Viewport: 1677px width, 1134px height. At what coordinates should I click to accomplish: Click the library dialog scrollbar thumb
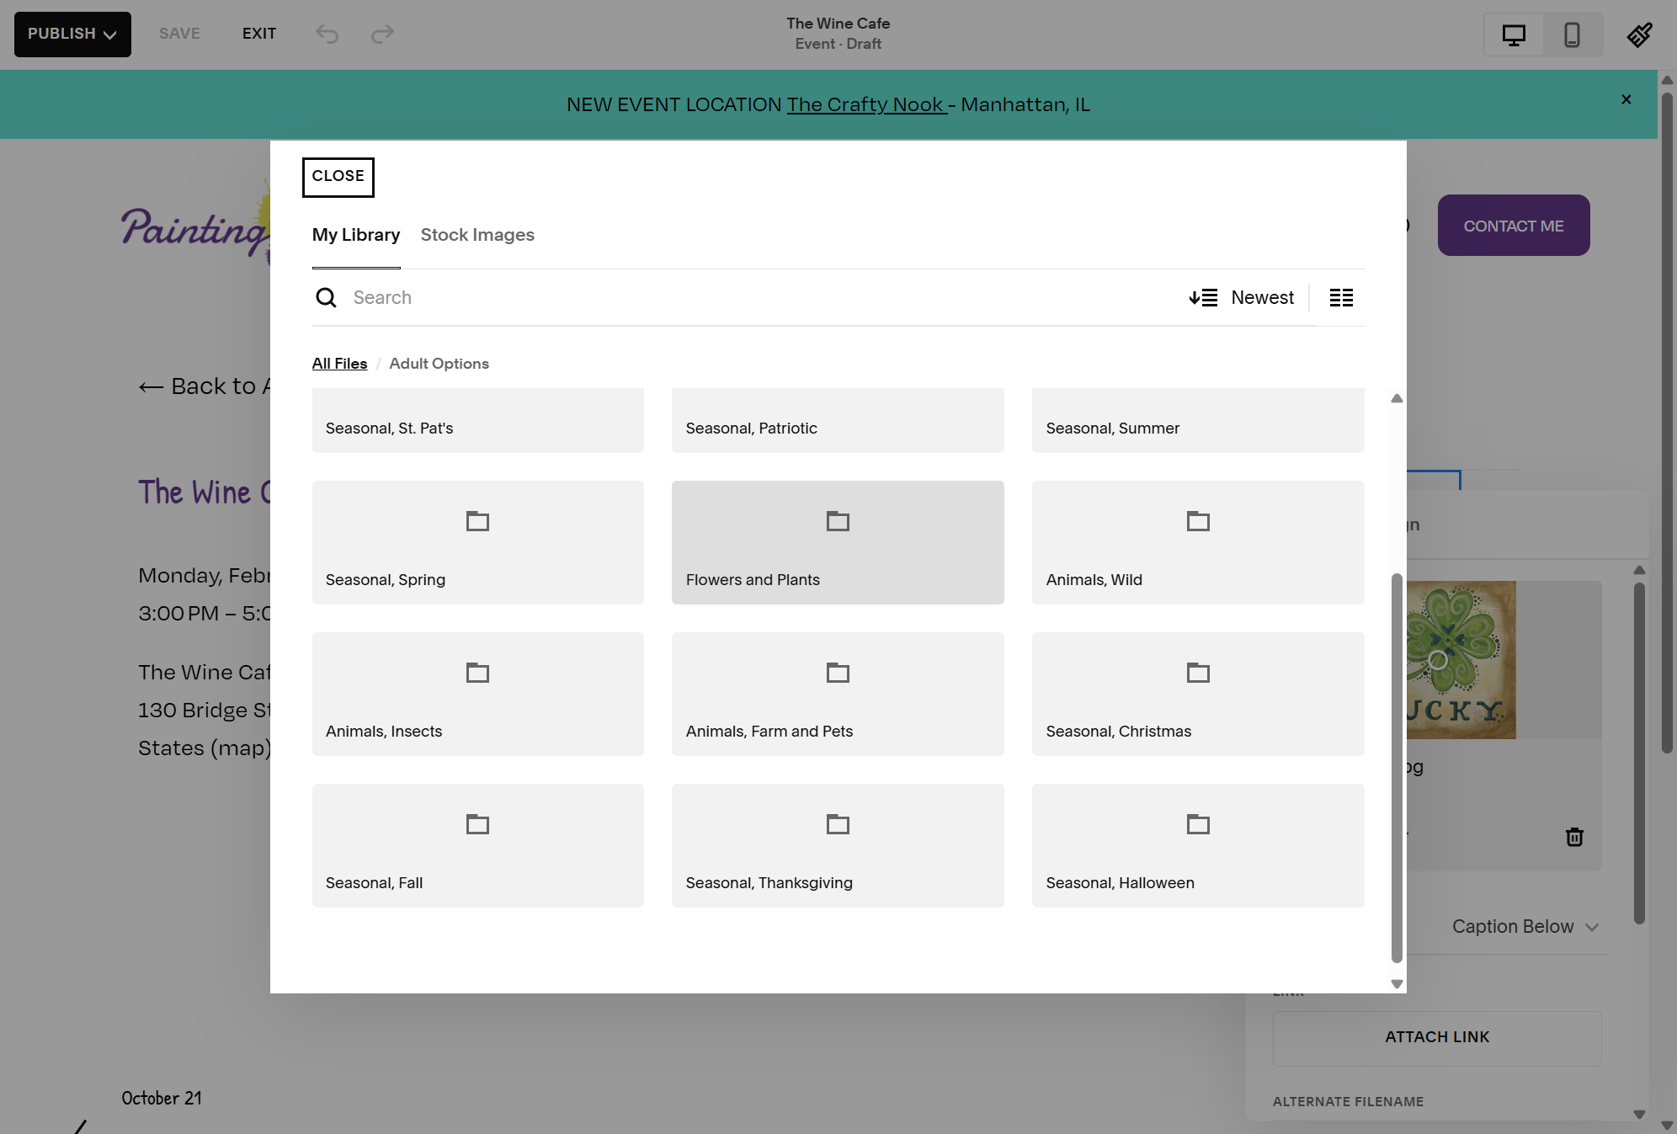click(x=1397, y=768)
